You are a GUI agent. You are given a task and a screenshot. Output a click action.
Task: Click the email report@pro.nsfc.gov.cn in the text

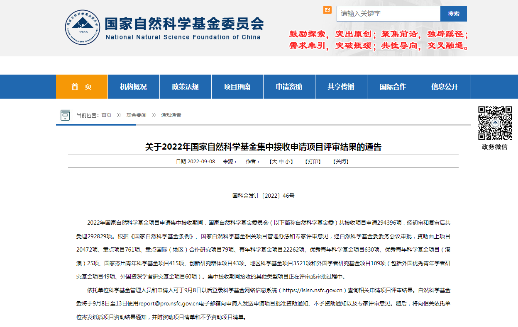pos(169,304)
